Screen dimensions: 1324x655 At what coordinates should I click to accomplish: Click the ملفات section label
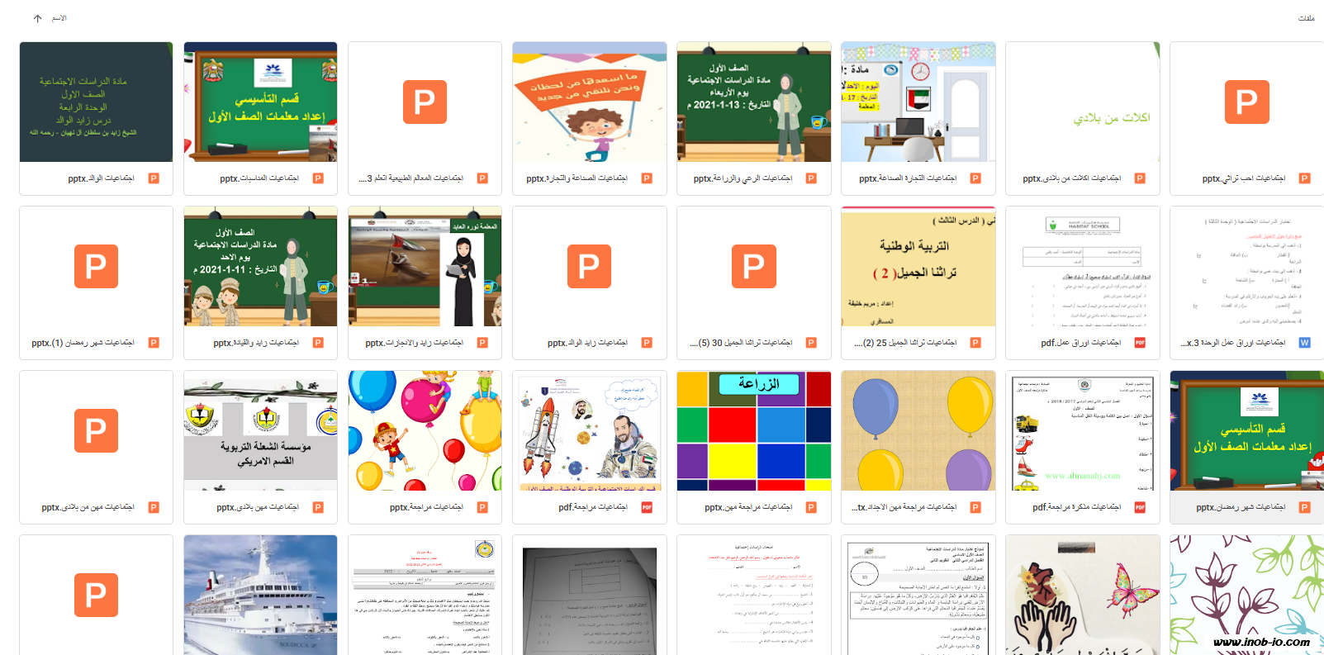click(x=1306, y=18)
